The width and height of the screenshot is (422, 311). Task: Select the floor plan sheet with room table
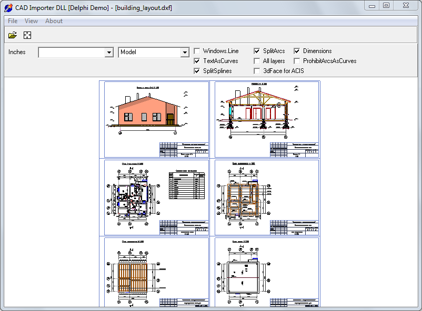pos(157,198)
